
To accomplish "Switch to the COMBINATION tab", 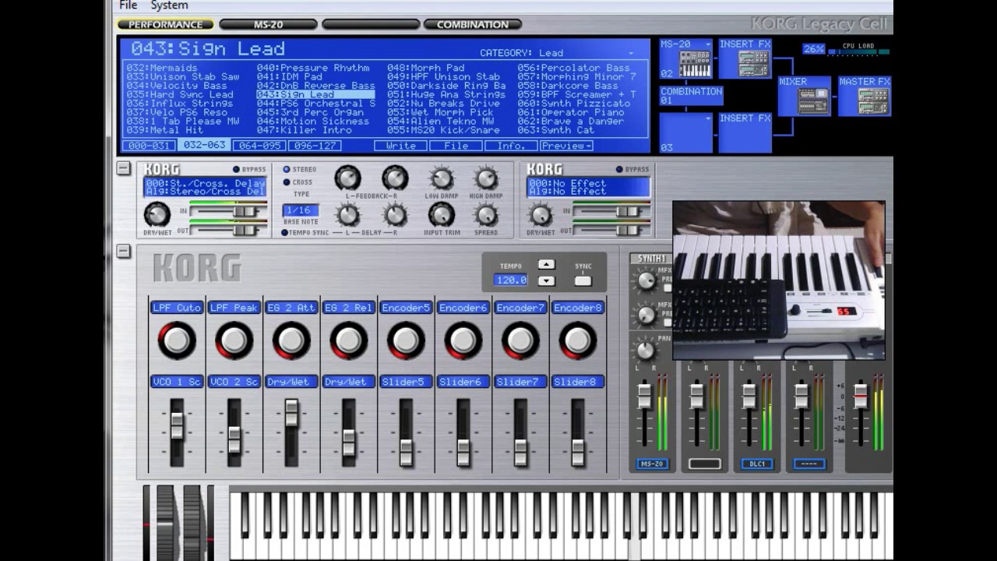I will pyautogui.click(x=472, y=24).
